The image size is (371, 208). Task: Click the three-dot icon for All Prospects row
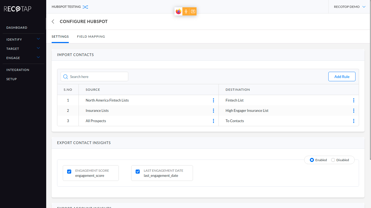(214, 121)
